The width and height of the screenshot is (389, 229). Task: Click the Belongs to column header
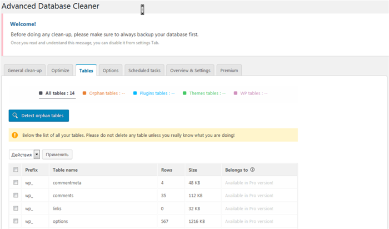(236, 170)
